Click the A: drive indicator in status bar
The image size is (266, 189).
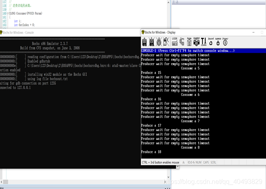[183, 162]
